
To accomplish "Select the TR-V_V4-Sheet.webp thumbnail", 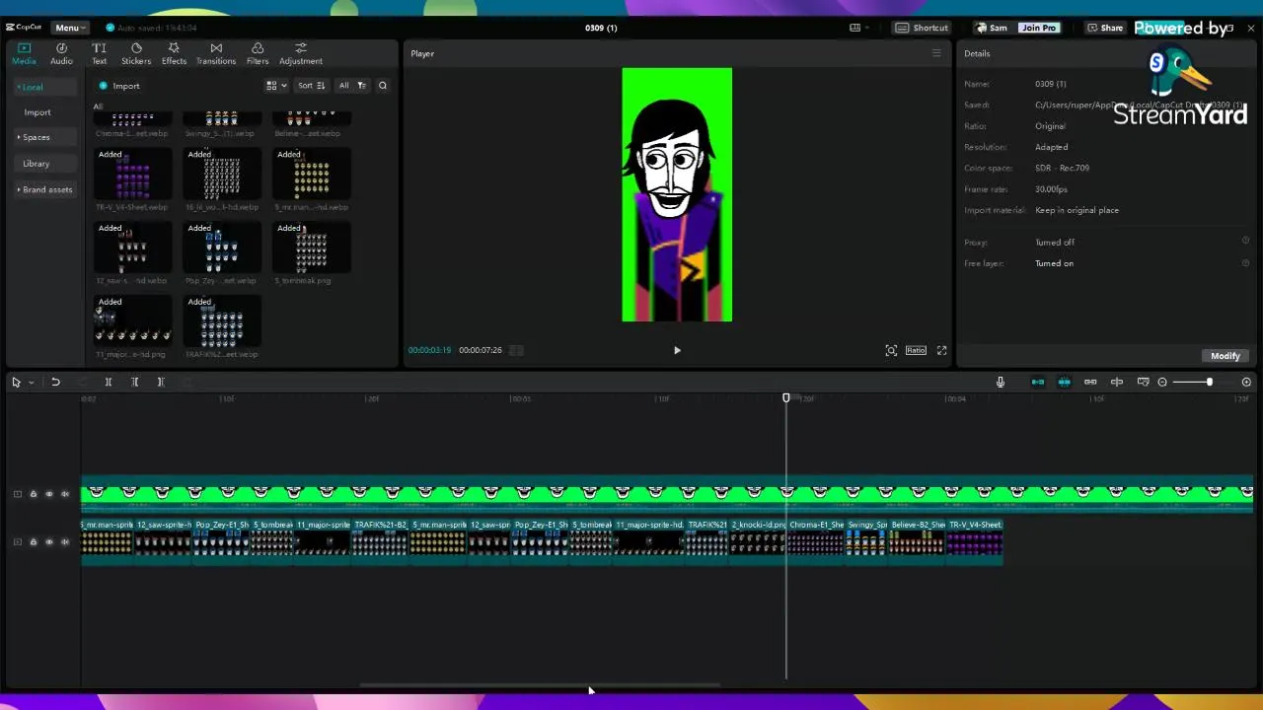I will pyautogui.click(x=133, y=175).
